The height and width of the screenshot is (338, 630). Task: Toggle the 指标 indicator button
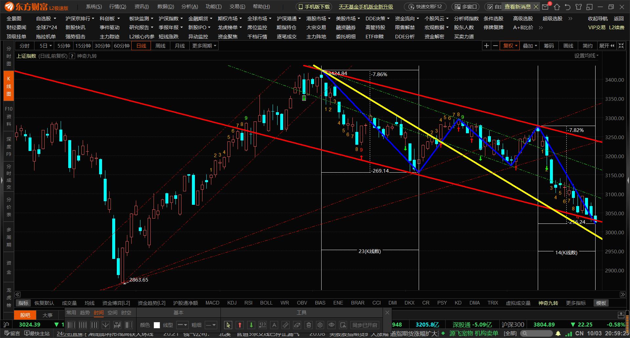[23, 303]
